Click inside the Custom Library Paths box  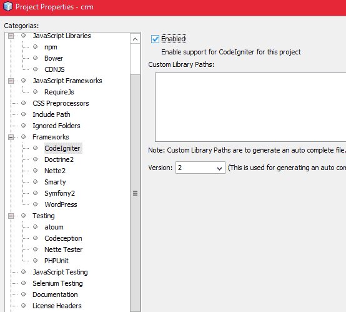pyautogui.click(x=250, y=107)
